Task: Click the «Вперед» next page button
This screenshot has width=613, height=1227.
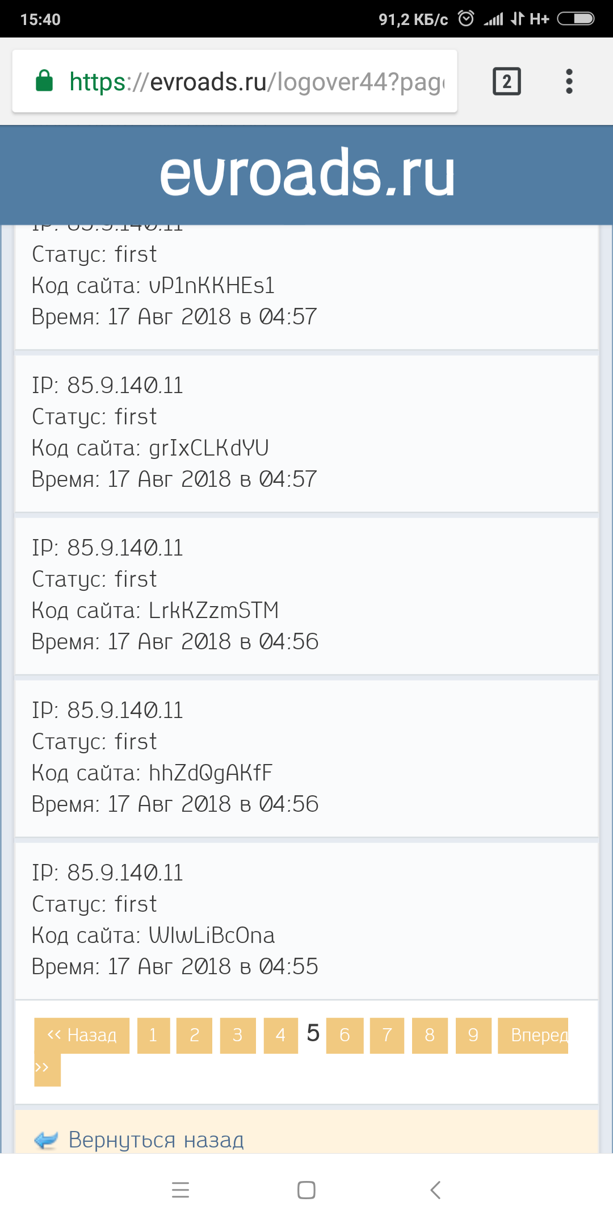Action: pyautogui.click(x=533, y=1035)
